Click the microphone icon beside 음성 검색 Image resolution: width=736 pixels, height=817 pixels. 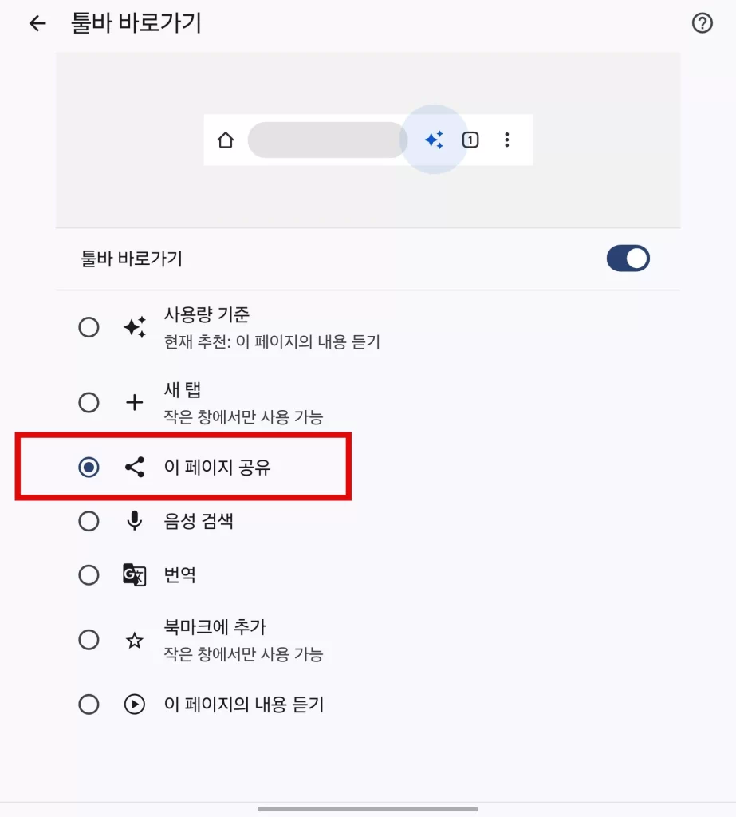point(134,521)
